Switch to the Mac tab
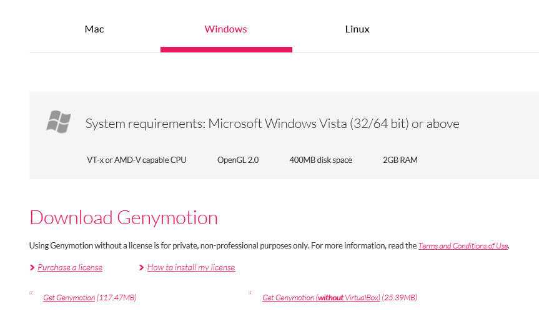539x324 pixels. (x=94, y=29)
